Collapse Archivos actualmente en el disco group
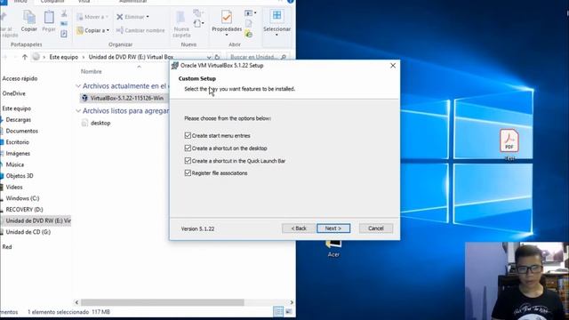This screenshot has width=569, height=320. [x=78, y=86]
